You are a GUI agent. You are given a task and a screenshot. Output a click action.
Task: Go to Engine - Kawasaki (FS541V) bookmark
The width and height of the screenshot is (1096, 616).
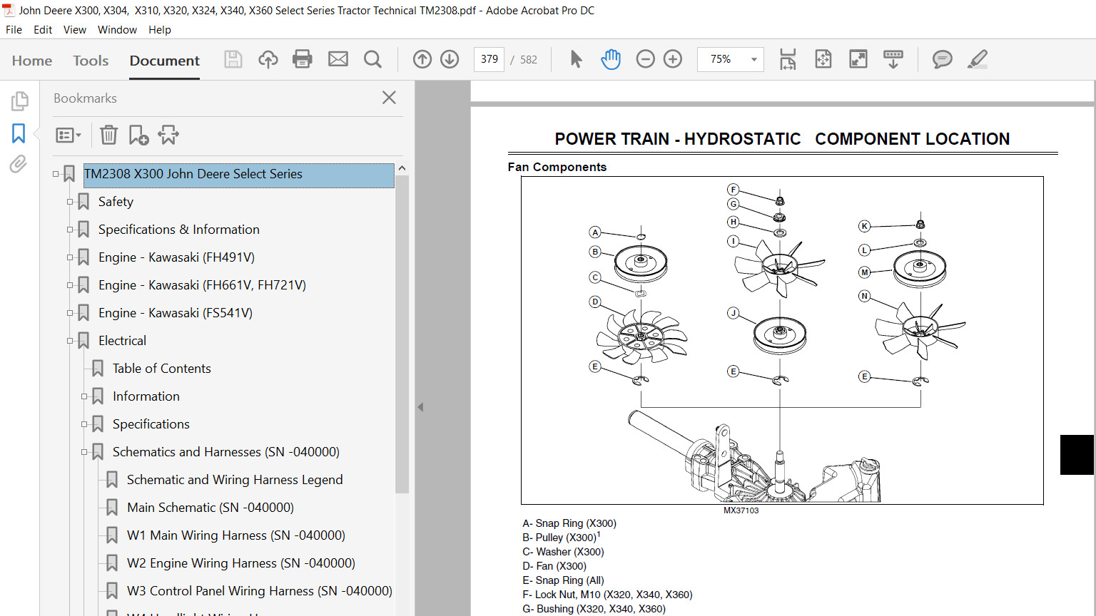pos(176,313)
